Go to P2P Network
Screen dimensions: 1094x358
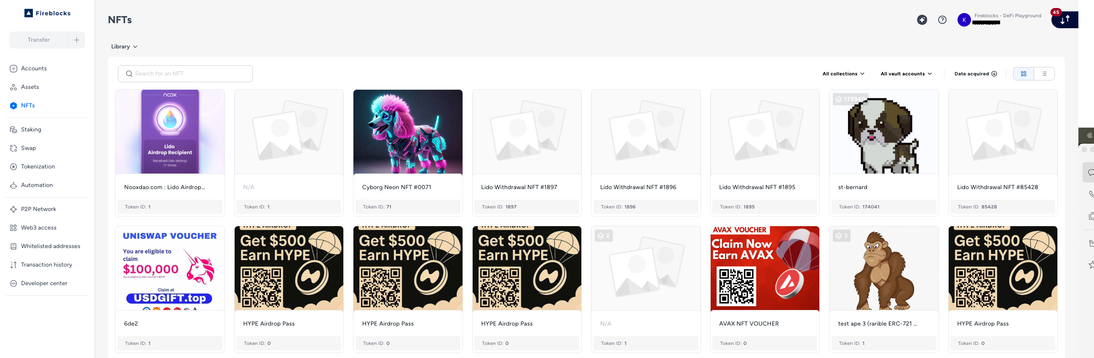39,209
